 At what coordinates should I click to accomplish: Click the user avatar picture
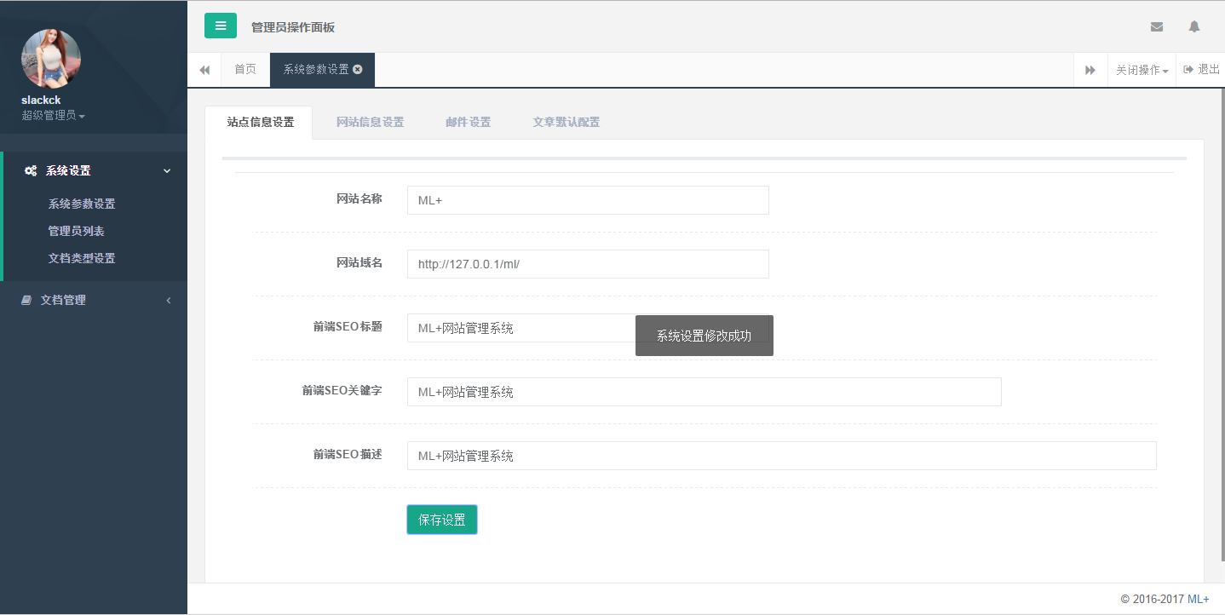(x=51, y=59)
